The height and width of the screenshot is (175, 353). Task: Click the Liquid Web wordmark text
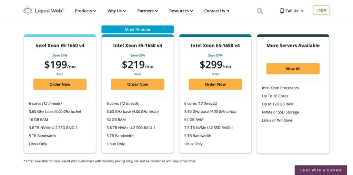click(50, 11)
